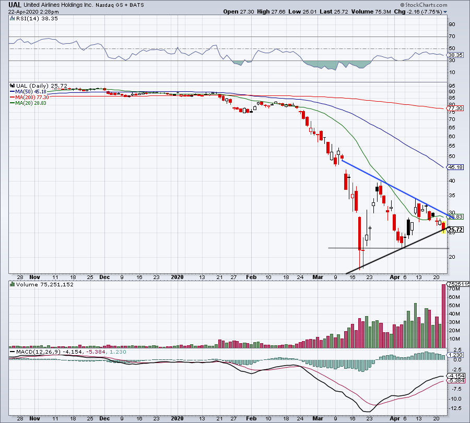This screenshot has height=423, width=470.
Task: Click the 1.230 histogram tag in MACD panel
Action: pos(455,355)
